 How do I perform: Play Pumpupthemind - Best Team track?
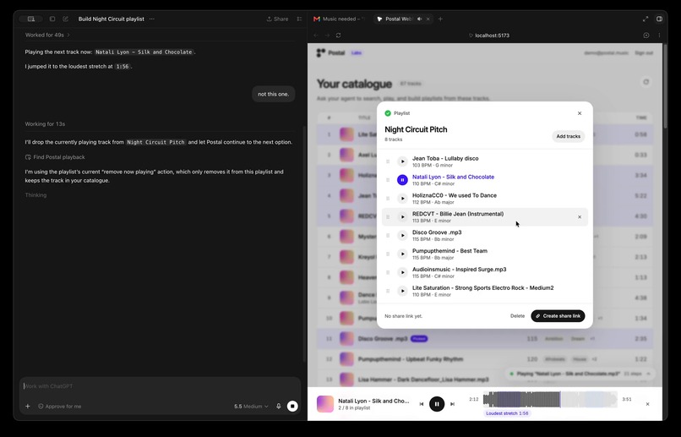point(403,254)
